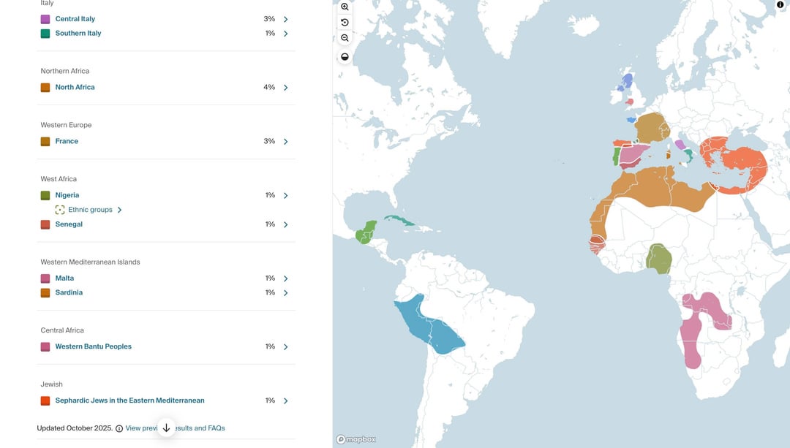790x448 pixels.
Task: Select Sephardic Jews in the Eastern Mediterranean
Action: point(129,400)
